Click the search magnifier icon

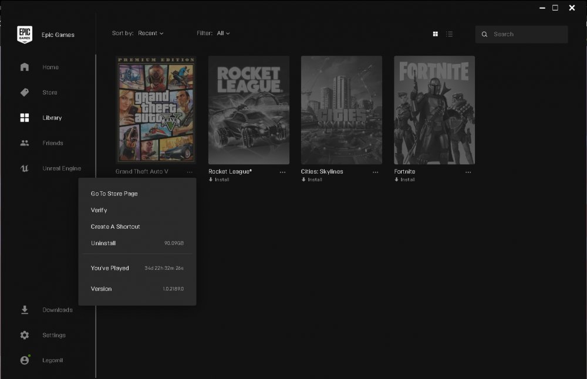(484, 34)
